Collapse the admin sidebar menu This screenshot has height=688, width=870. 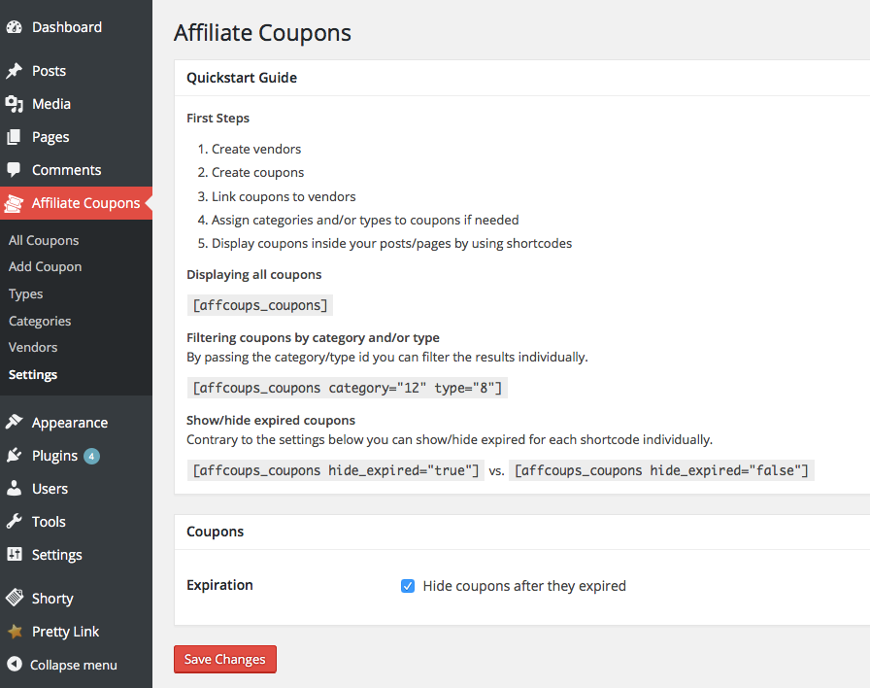coord(62,665)
